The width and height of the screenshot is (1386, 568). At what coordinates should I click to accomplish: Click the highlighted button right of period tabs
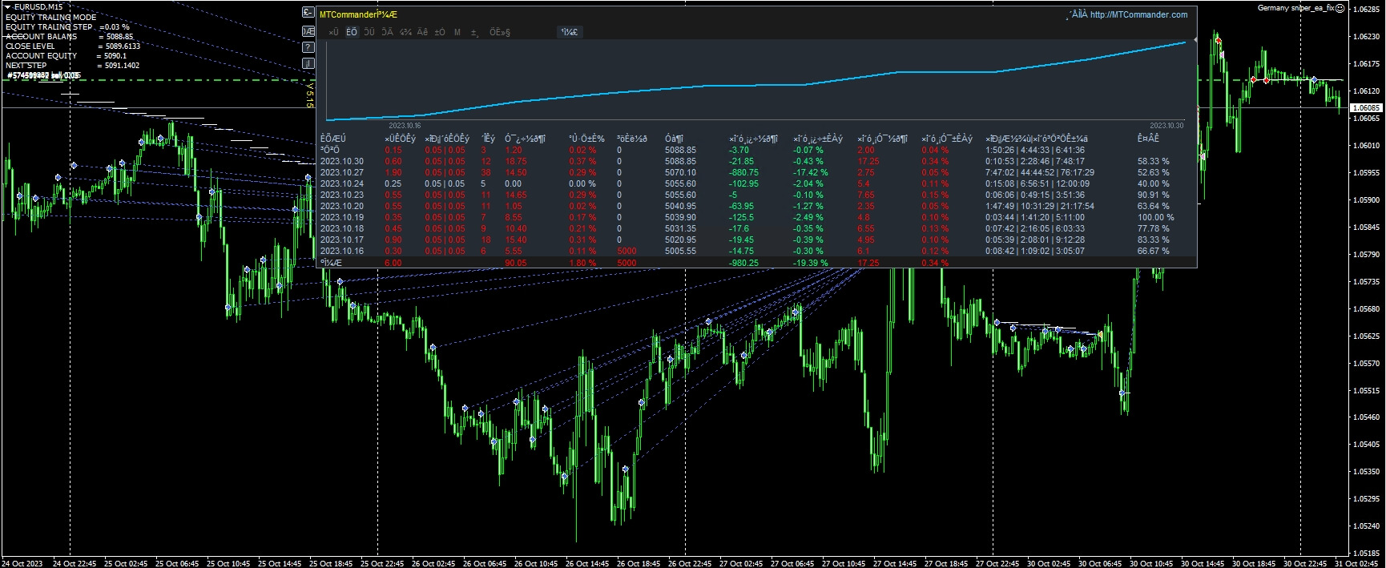click(x=570, y=32)
